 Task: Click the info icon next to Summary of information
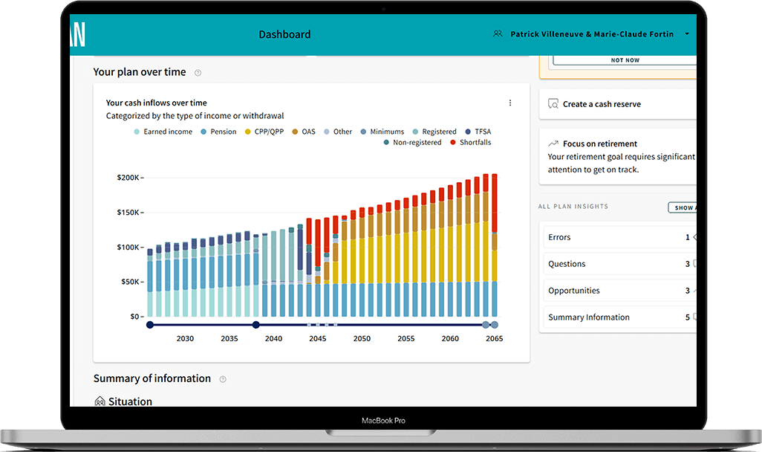(x=222, y=378)
